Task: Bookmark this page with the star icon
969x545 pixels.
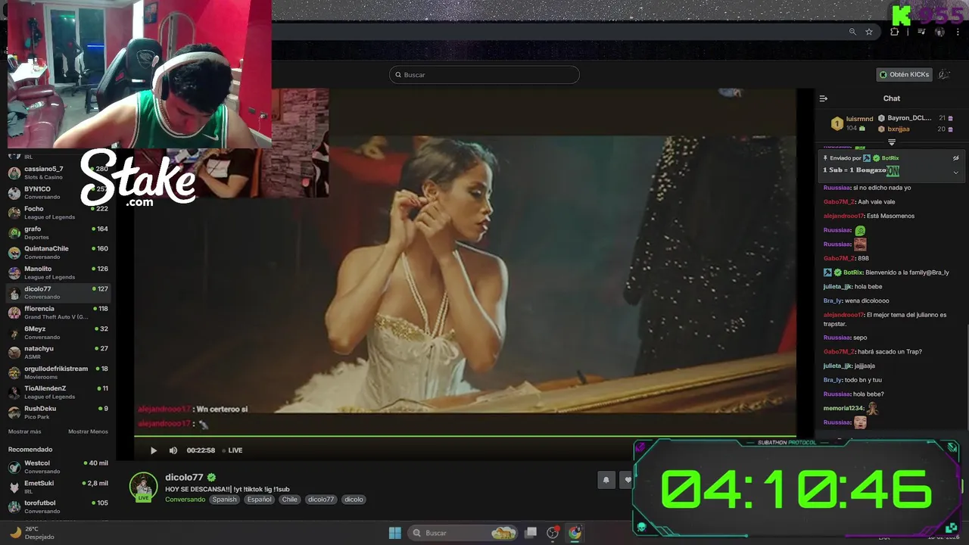Action: [x=869, y=32]
